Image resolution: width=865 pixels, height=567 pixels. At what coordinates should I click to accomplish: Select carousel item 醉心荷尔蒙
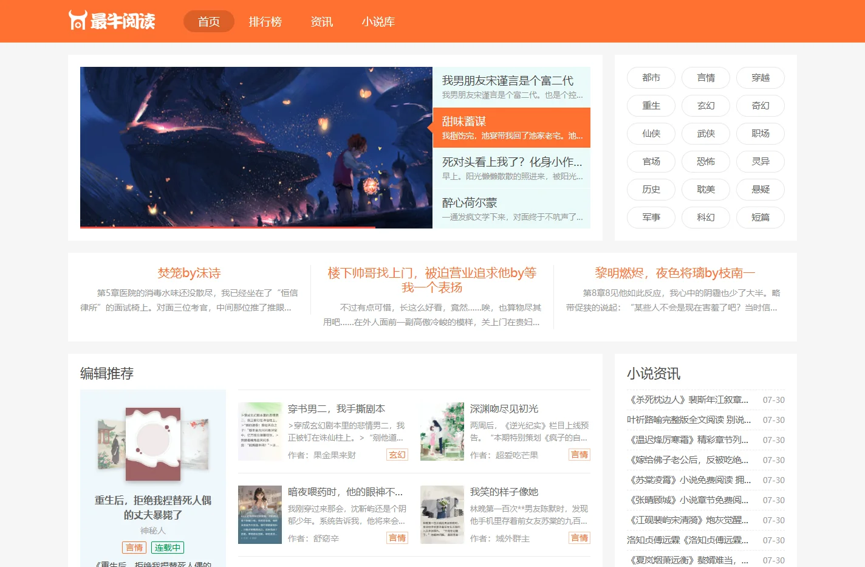(511, 208)
